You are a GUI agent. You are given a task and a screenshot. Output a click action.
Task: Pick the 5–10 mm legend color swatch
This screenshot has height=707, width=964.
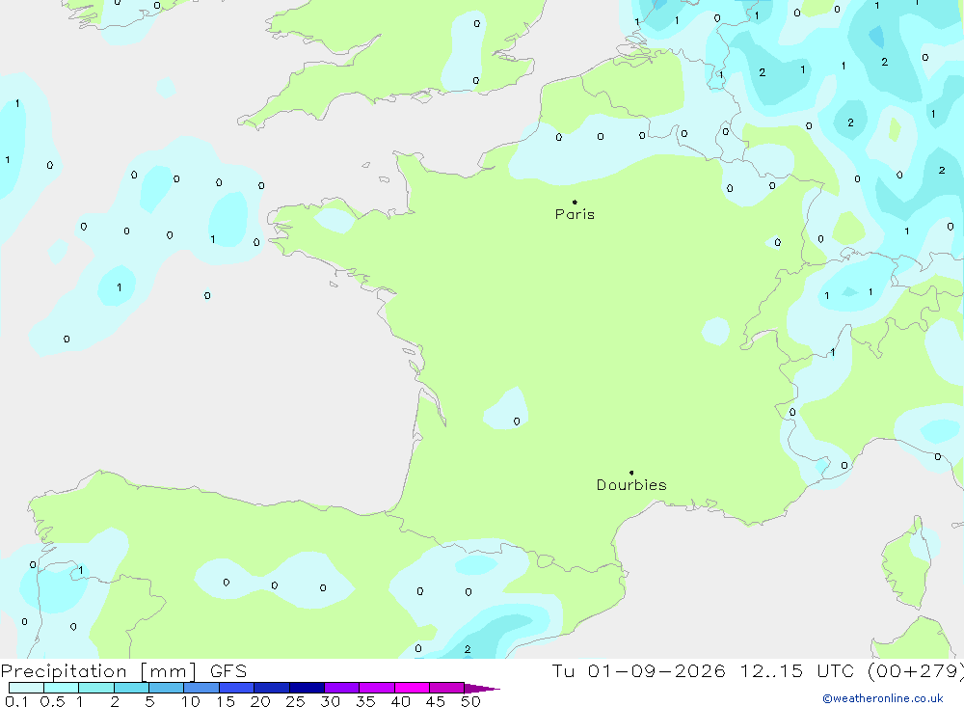[167, 688]
